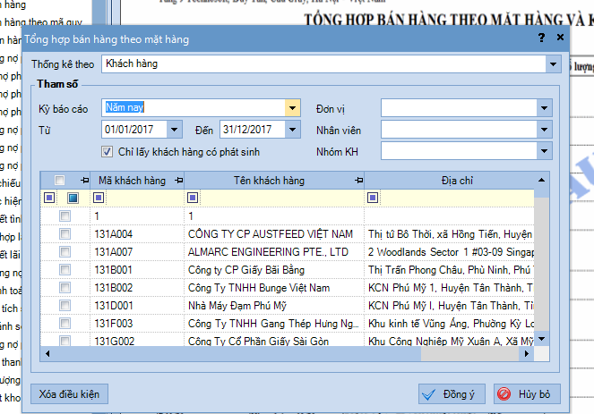This screenshot has height=414, width=594.
Task: Click the filter icon for Địa chỉ
Action: pos(373,198)
